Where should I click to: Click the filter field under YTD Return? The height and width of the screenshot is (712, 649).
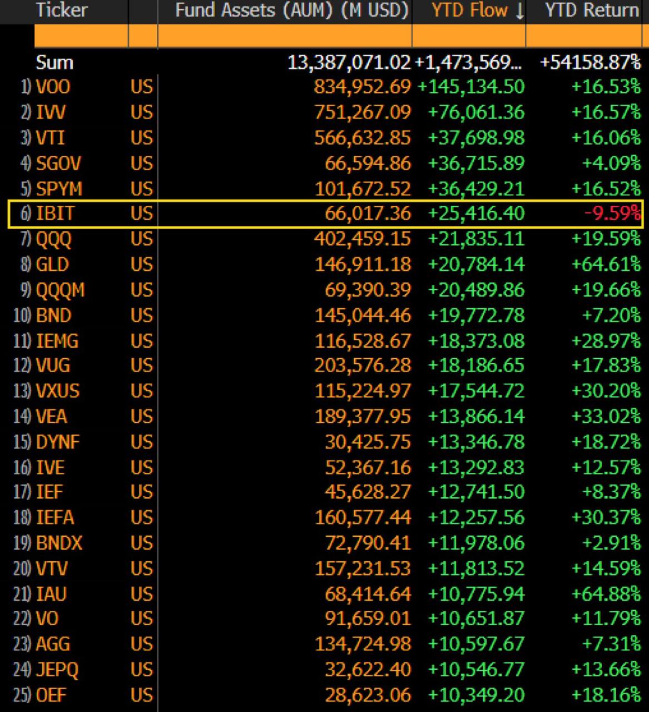coord(583,36)
